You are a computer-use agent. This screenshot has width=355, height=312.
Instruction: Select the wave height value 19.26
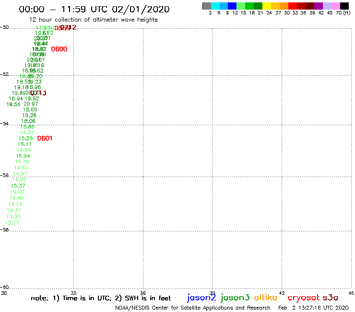[x=29, y=115]
